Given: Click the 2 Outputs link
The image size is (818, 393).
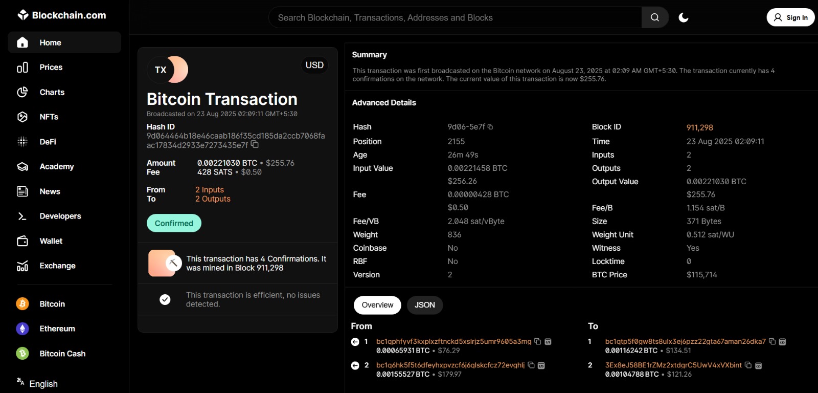Looking at the screenshot, I should click(213, 199).
